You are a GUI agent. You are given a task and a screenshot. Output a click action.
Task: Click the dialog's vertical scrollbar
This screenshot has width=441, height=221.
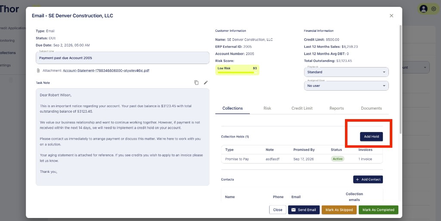click(401, 79)
